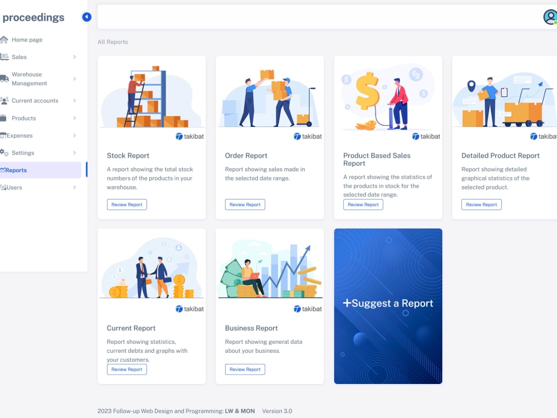Click the Current Report handshake illustration
The height and width of the screenshot is (418, 557).
coord(152,269)
